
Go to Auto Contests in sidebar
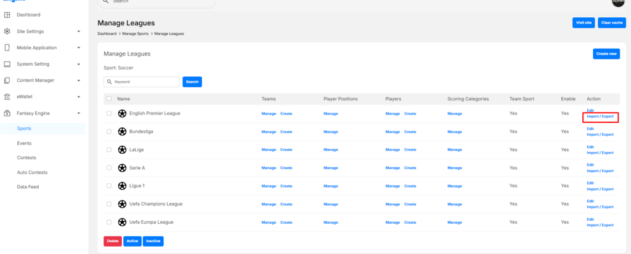[32, 172]
